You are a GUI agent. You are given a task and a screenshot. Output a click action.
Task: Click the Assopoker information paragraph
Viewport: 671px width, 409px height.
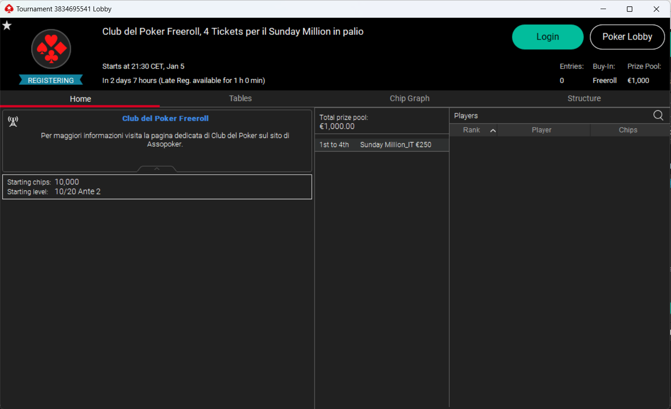[x=165, y=140]
